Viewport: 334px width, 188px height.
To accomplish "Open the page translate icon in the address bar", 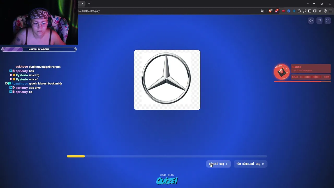I will (x=263, y=11).
